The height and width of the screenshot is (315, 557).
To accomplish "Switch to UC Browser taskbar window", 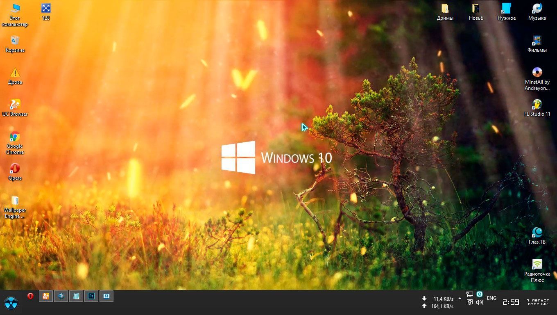I will (46, 296).
